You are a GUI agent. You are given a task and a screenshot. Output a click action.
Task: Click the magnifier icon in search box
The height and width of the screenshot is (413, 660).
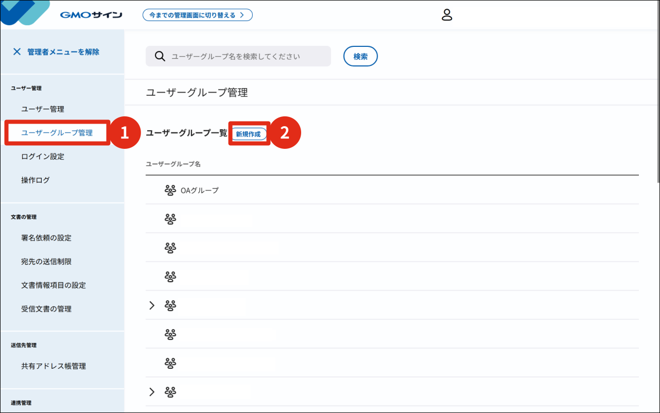pos(160,56)
